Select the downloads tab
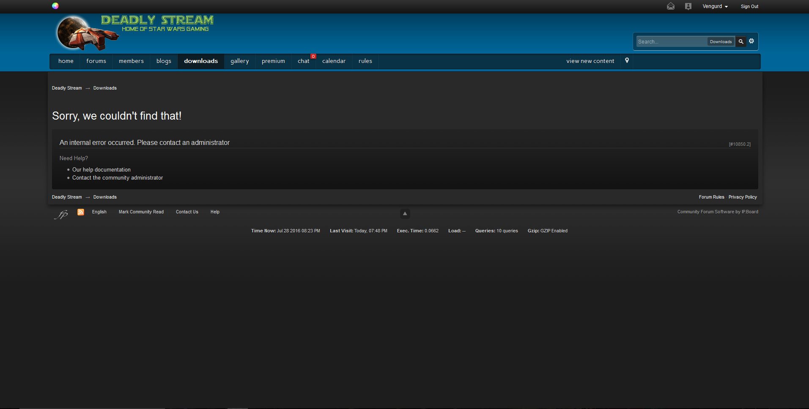The width and height of the screenshot is (809, 409). point(201,61)
